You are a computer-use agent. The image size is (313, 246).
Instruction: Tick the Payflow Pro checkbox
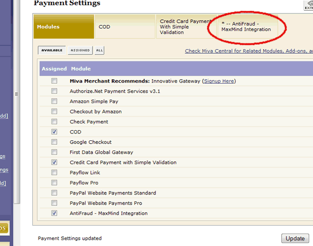click(x=54, y=183)
